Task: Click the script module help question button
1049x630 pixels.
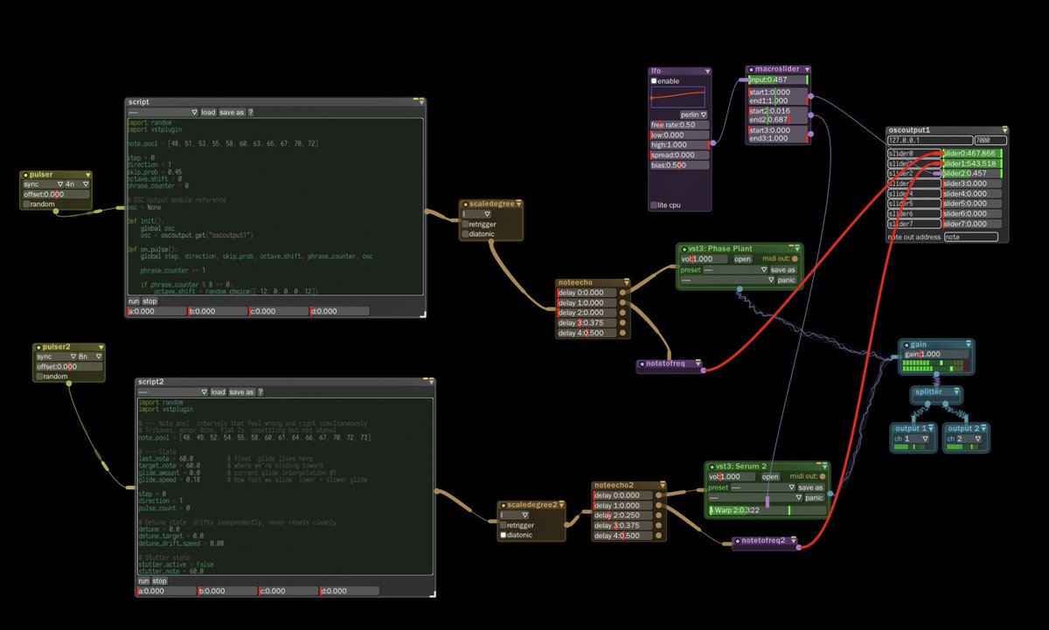Action: coord(251,112)
